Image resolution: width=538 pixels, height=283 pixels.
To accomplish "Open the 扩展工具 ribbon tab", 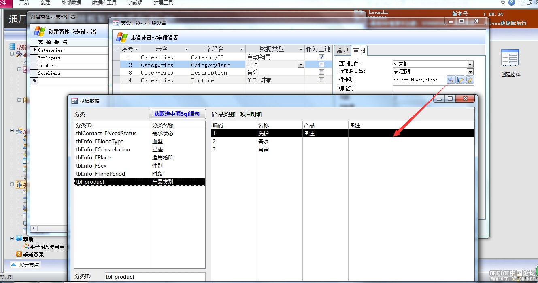I will 164,3.
